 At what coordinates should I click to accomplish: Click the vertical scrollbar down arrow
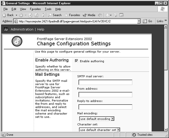pyautogui.click(x=166, y=130)
